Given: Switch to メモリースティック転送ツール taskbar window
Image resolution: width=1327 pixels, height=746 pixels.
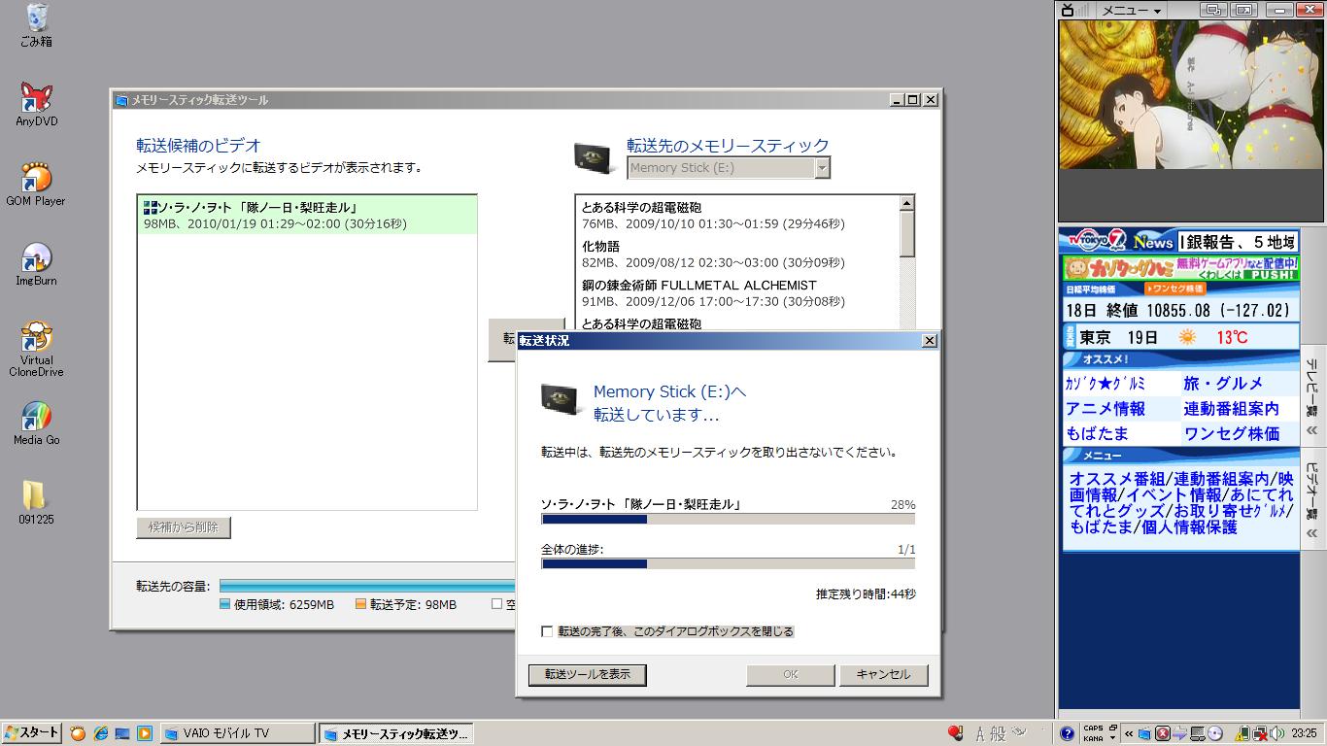Looking at the screenshot, I should pos(397,733).
